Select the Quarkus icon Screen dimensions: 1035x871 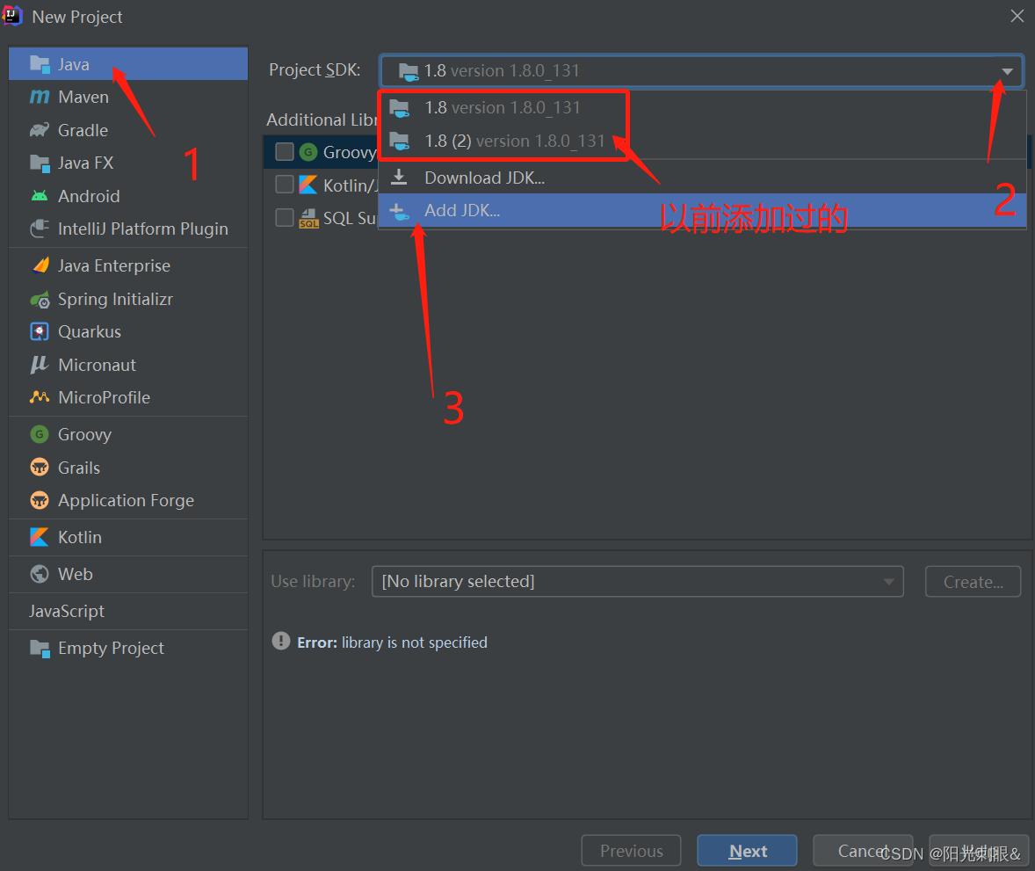click(x=40, y=331)
